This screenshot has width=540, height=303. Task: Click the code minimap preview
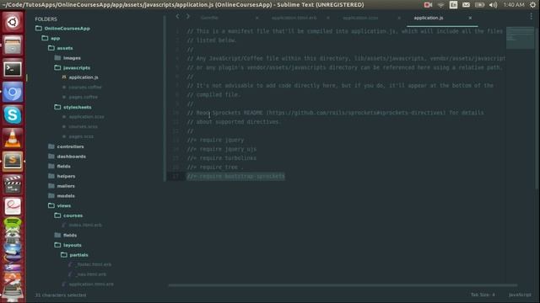[520, 38]
